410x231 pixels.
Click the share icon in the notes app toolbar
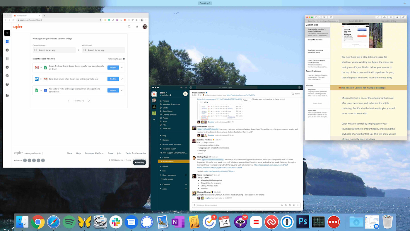click(x=378, y=17)
